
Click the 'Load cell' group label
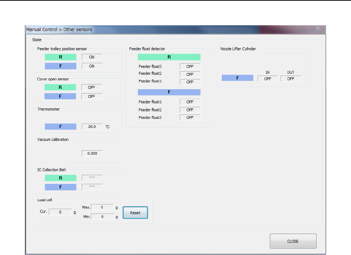click(45, 200)
